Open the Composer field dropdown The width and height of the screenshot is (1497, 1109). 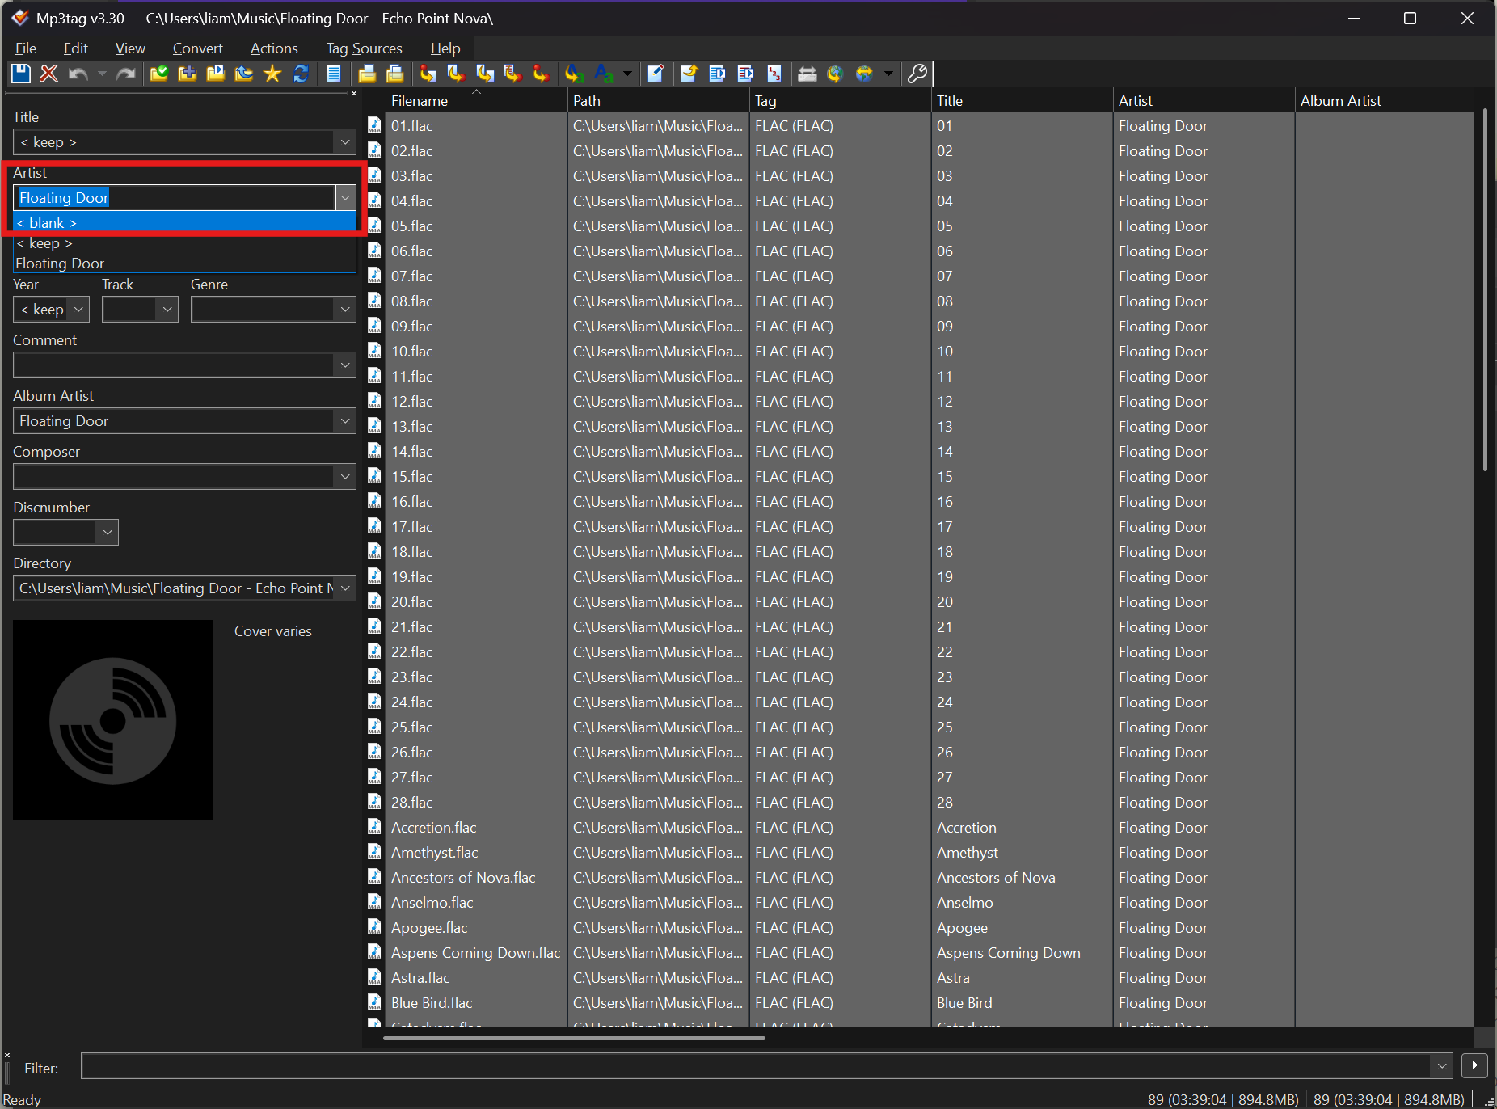pyautogui.click(x=345, y=477)
